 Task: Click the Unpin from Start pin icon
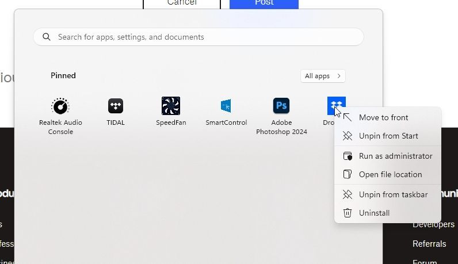click(x=348, y=136)
